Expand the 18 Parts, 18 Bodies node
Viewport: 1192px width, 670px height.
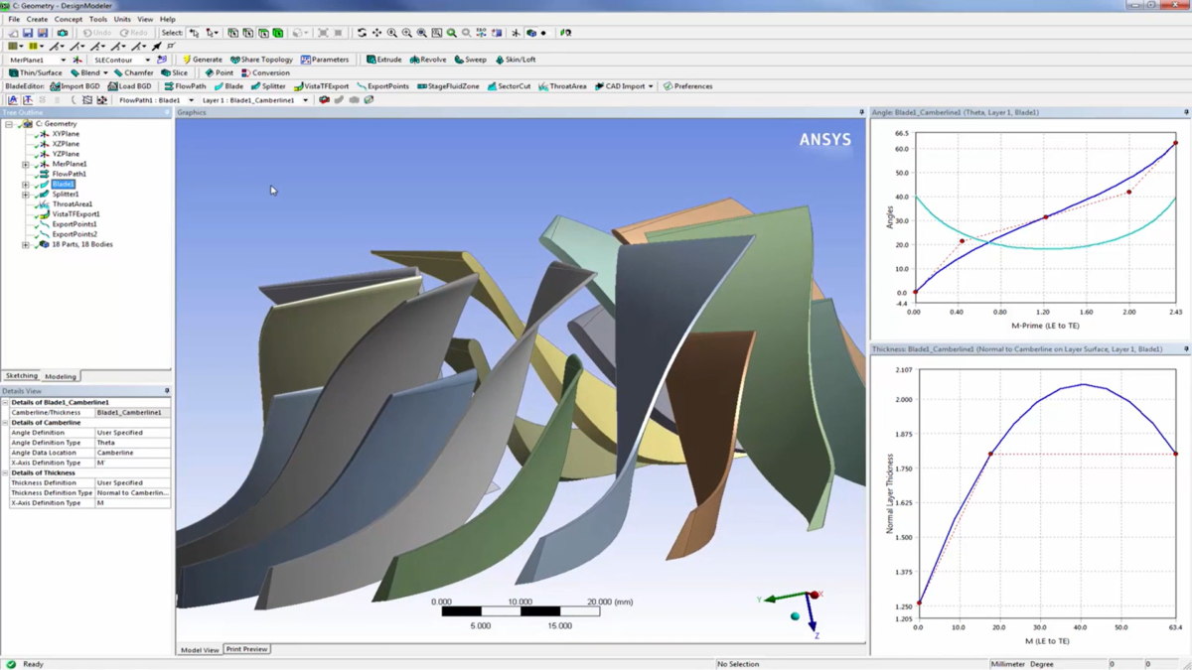tap(26, 244)
